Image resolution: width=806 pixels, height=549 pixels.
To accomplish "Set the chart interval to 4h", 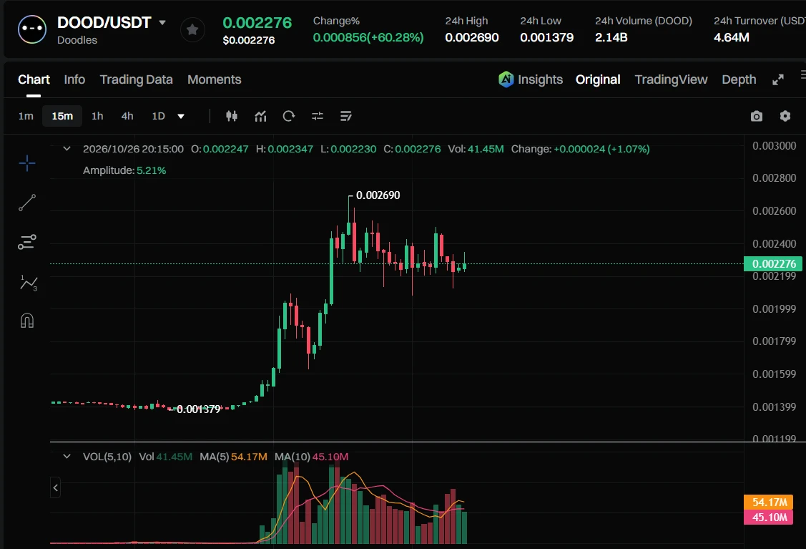I will coord(127,116).
